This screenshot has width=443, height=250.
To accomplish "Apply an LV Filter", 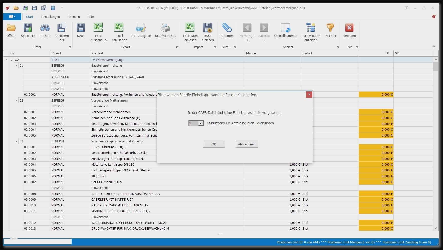I will tap(330, 31).
